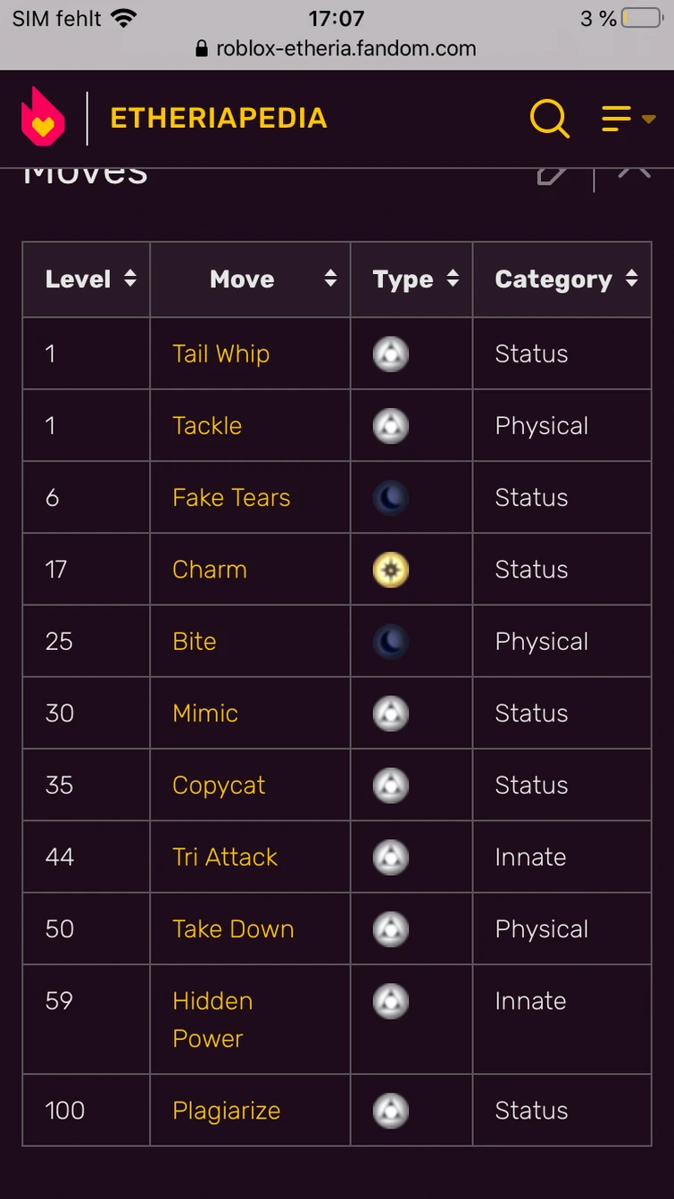674x1199 pixels.
Task: Click the dark moon icon for Fake Tears
Action: (391, 497)
